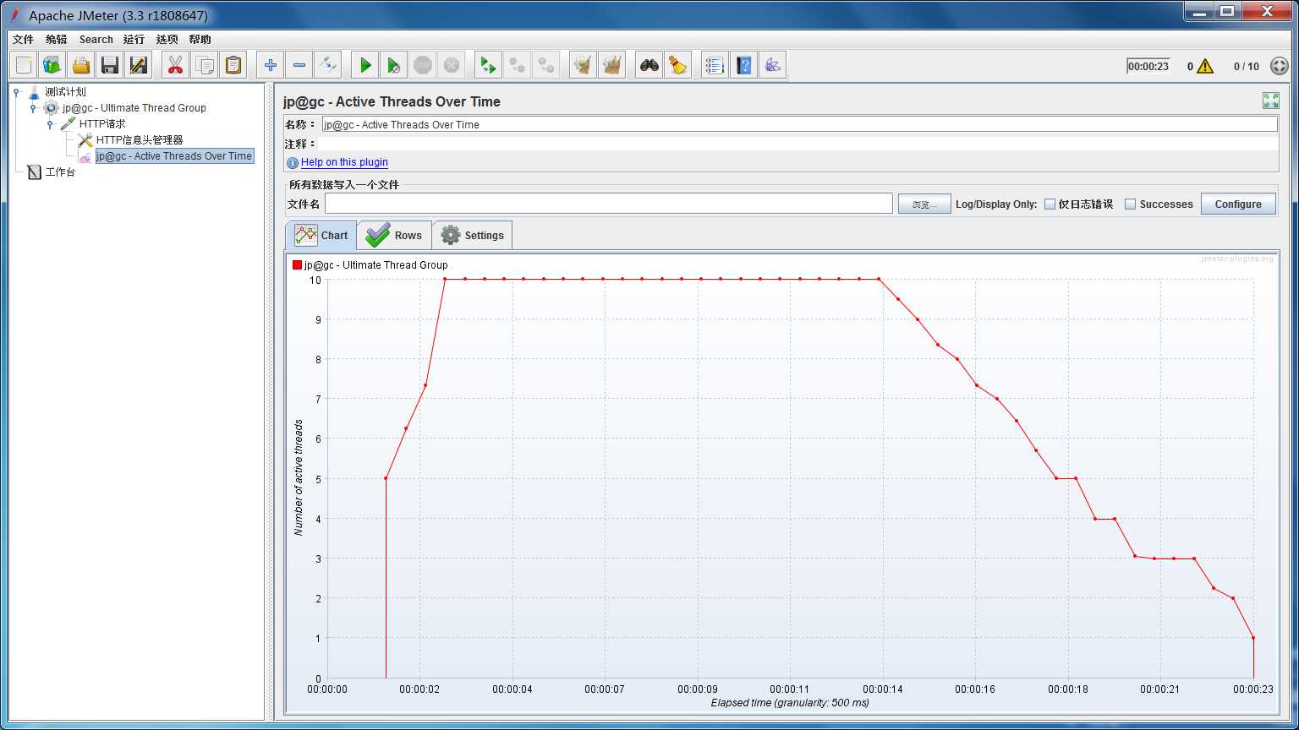
Task: Start the test with the green play icon
Action: pos(365,65)
